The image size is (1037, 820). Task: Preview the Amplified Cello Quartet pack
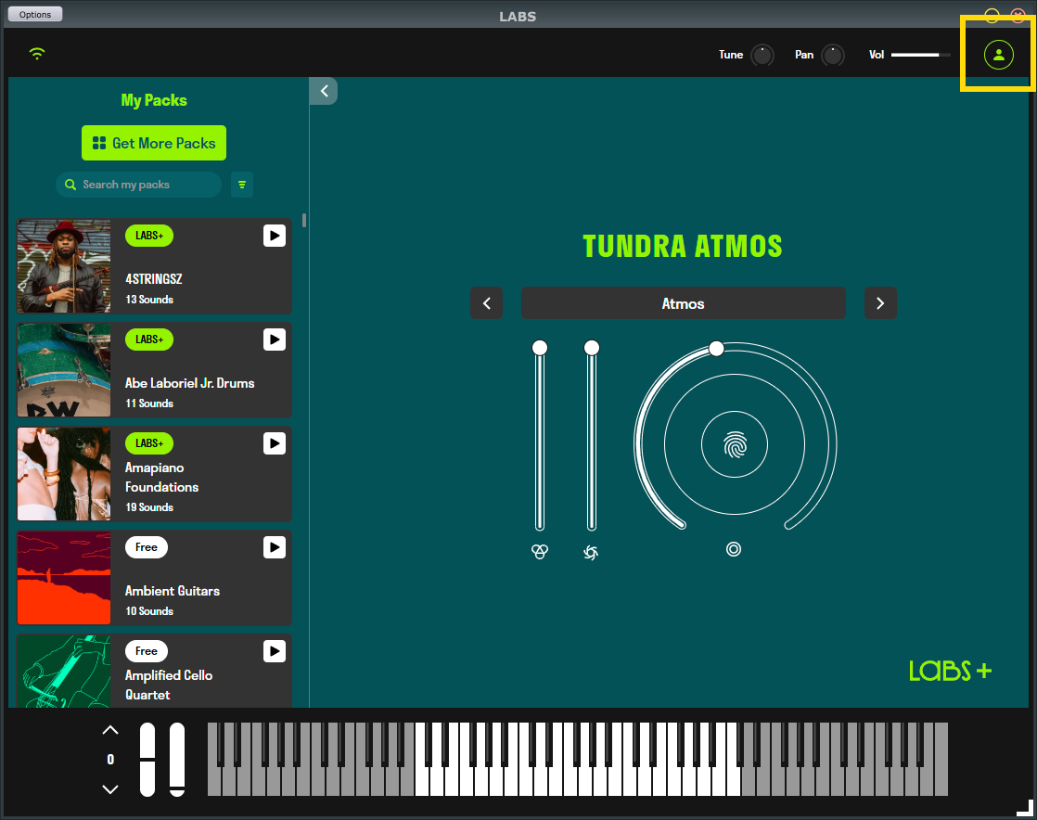click(x=275, y=651)
